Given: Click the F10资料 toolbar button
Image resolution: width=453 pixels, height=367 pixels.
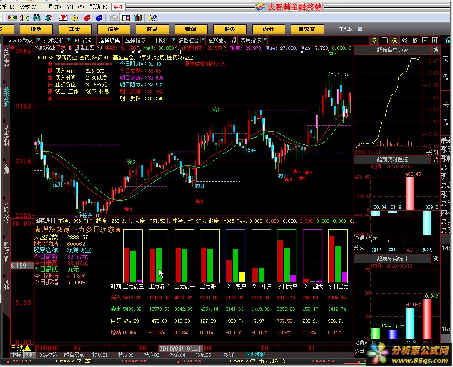Looking at the screenshot, I should point(83,40).
